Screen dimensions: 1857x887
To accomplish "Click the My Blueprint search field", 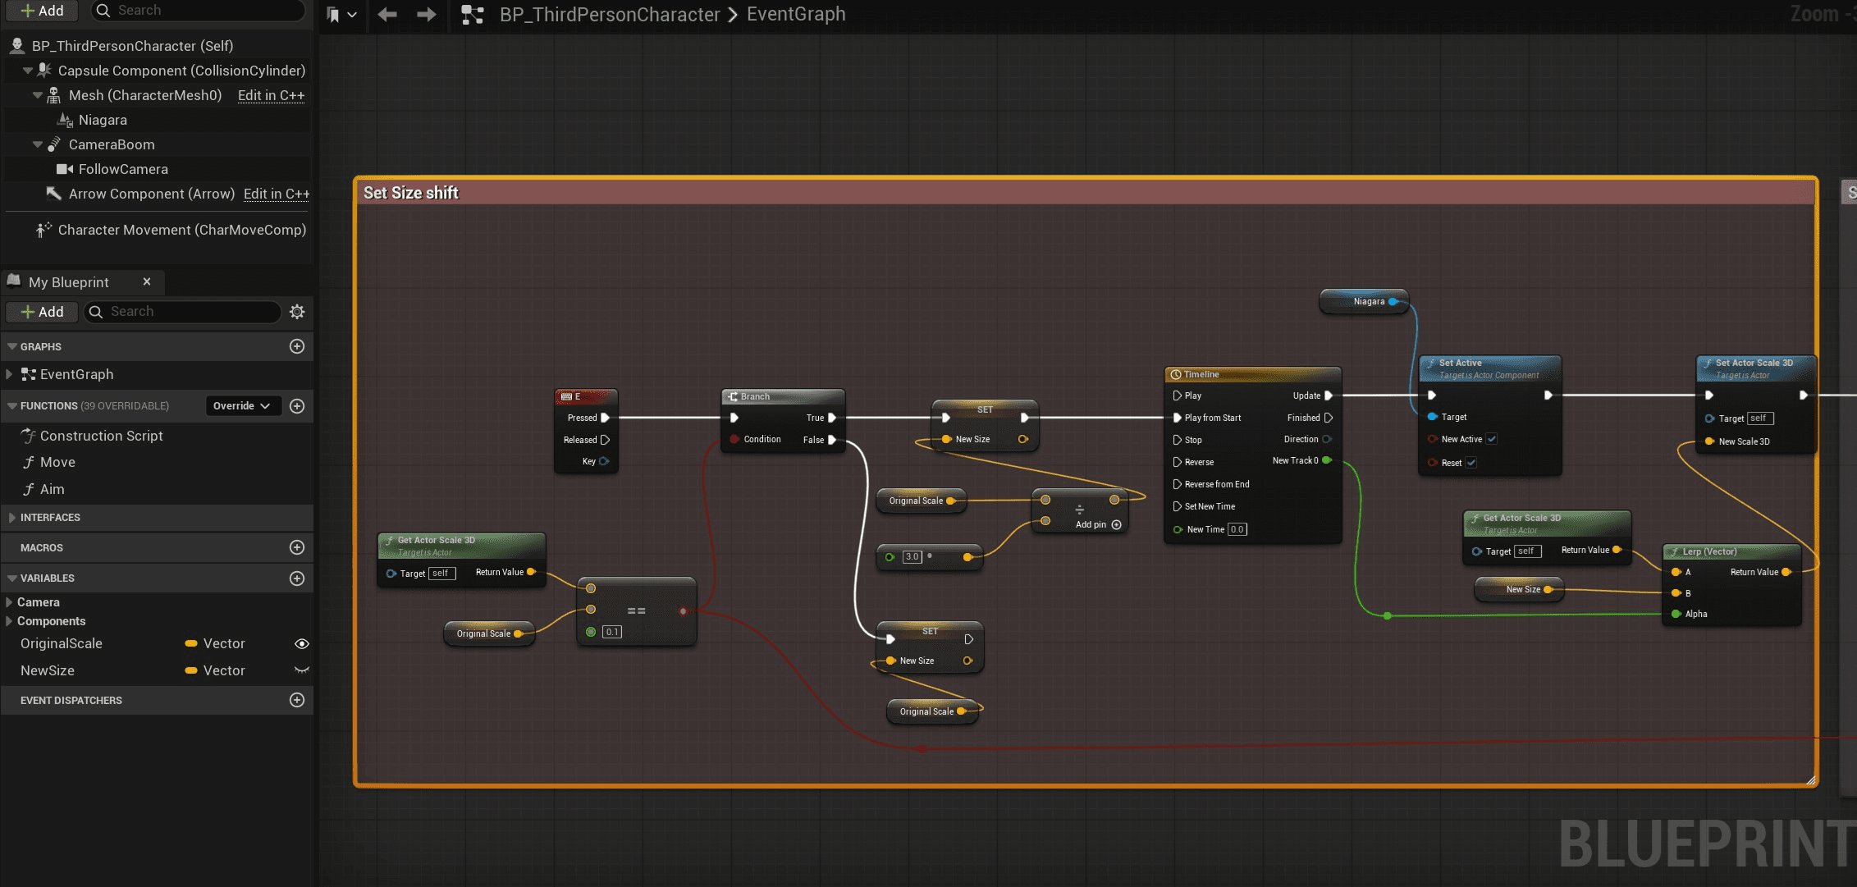I will point(190,312).
